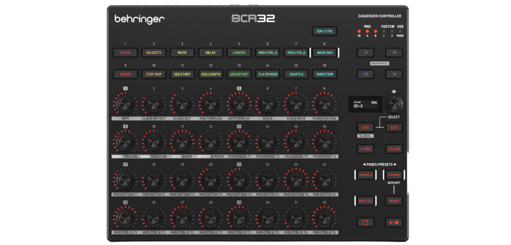511x245 pixels.
Task: Click the EDIT button
Action: 365,127
